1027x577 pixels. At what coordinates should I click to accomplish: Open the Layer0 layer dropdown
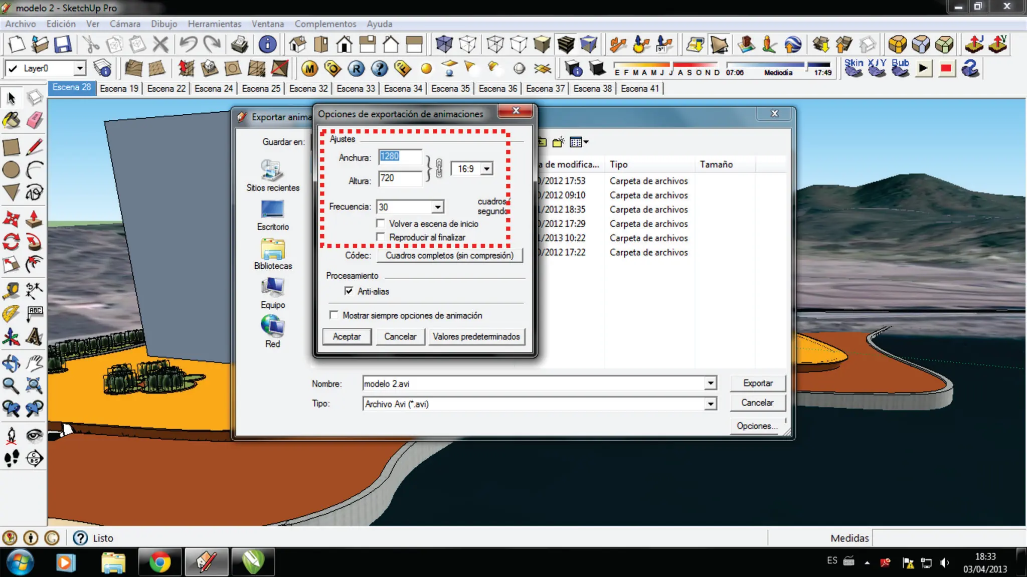click(x=80, y=68)
